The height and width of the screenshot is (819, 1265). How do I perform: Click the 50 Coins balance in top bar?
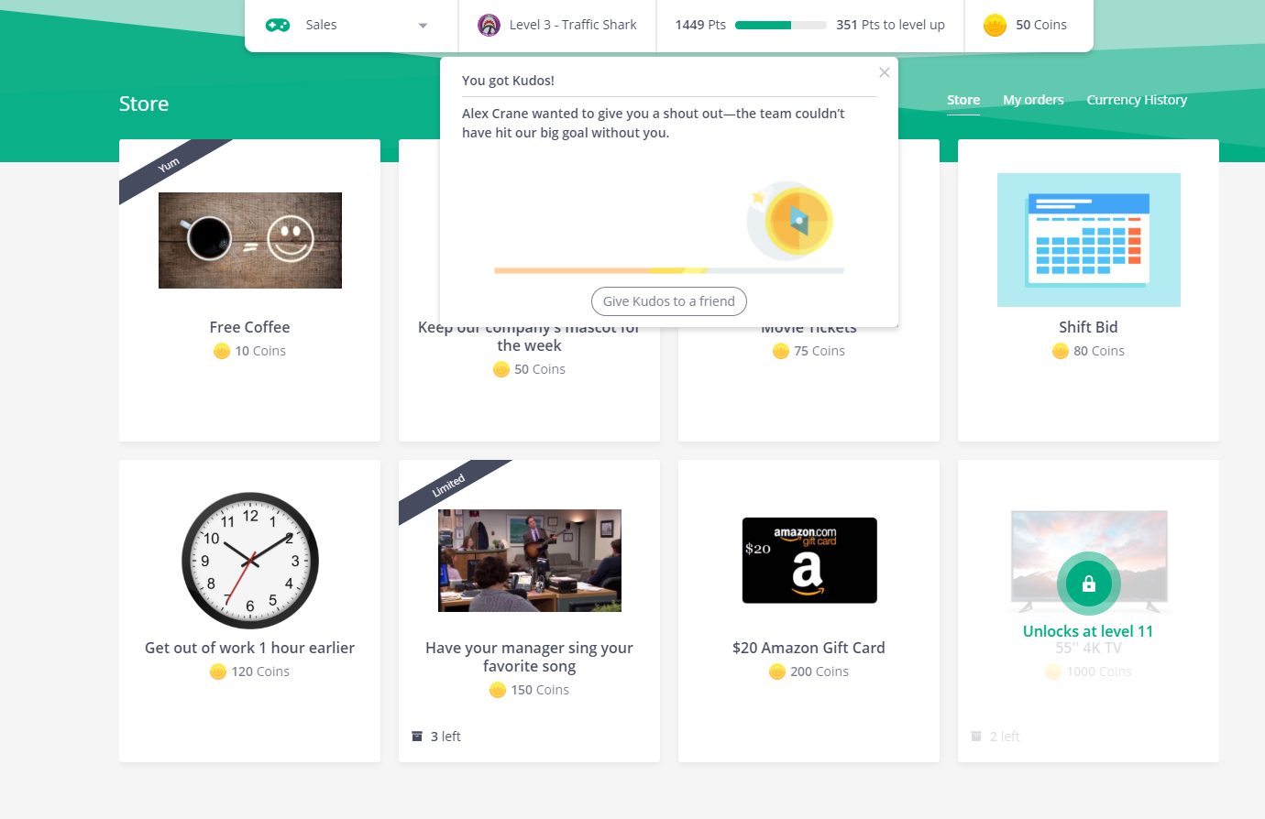[1041, 26]
